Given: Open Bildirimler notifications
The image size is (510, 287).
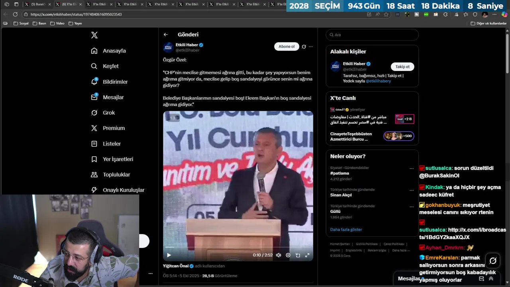Looking at the screenshot, I should (110, 82).
